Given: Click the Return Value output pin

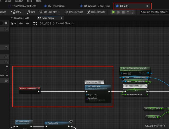Looking at the screenshot, I should tap(148, 73).
